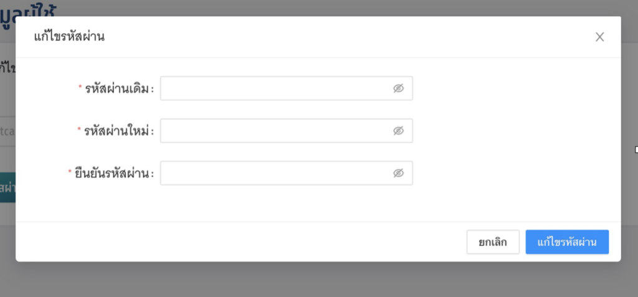Submit with the blue แก้ไขรหัสผ่าน button
Screen dimensions: 638x297
pyautogui.click(x=567, y=242)
